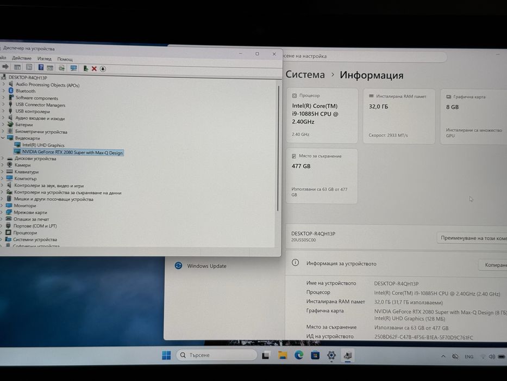This screenshot has height=381, width=507.
Task: Click the Windows Update icon in Settings sidebar
Action: click(178, 266)
